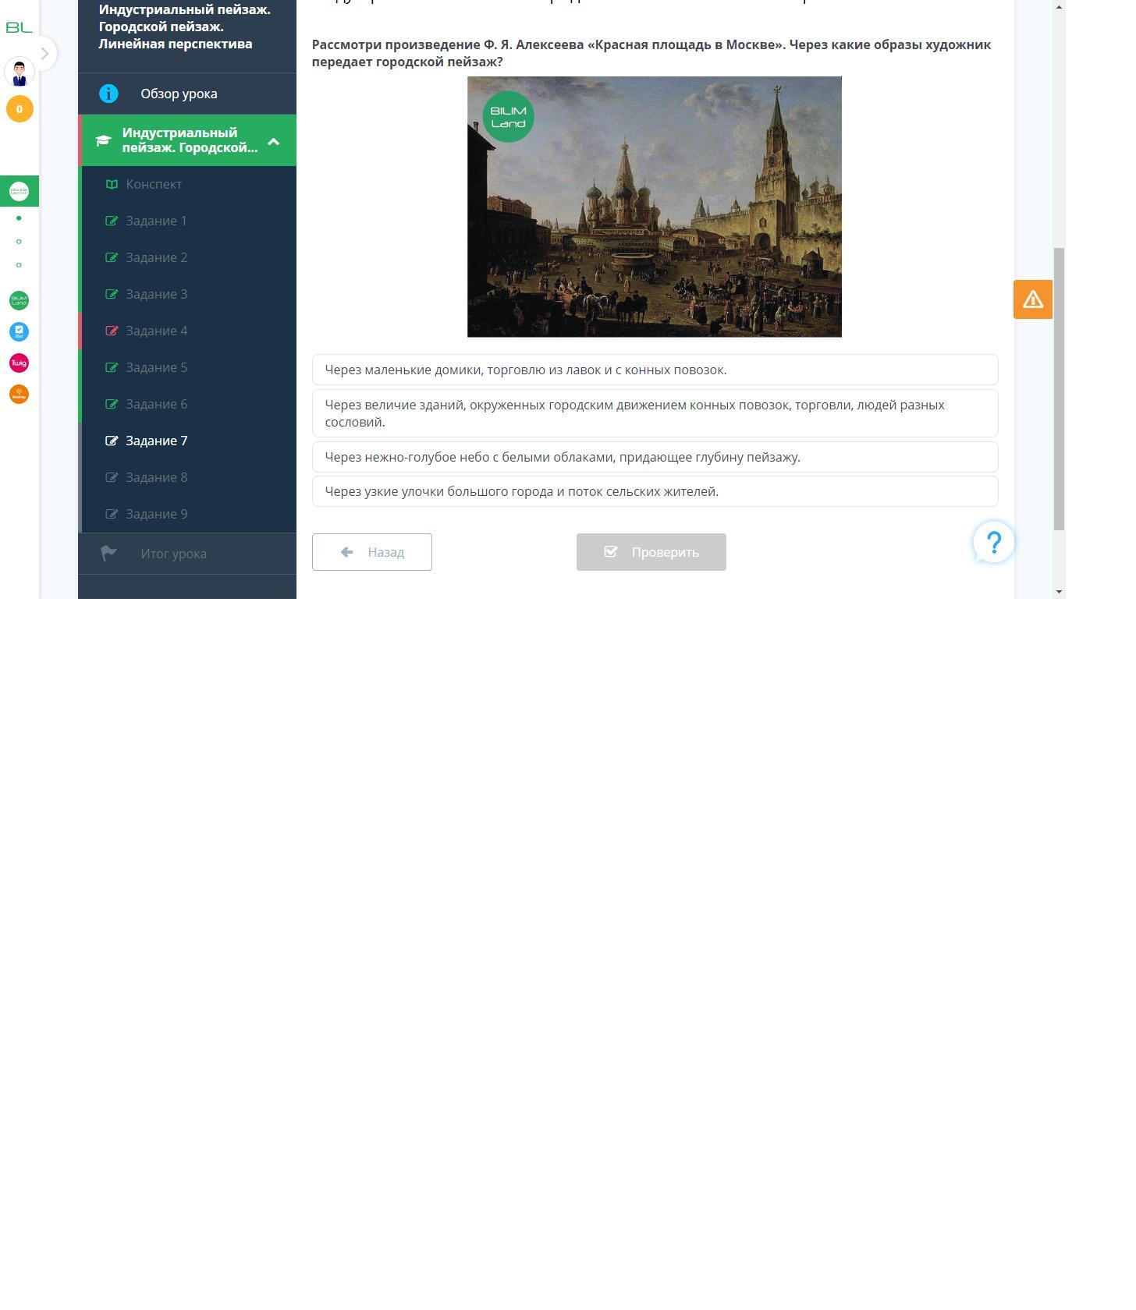
Task: Click the painting of Red Square
Action: (x=655, y=207)
